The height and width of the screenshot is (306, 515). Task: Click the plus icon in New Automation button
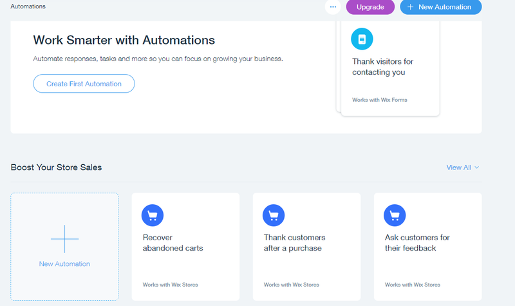coord(410,7)
